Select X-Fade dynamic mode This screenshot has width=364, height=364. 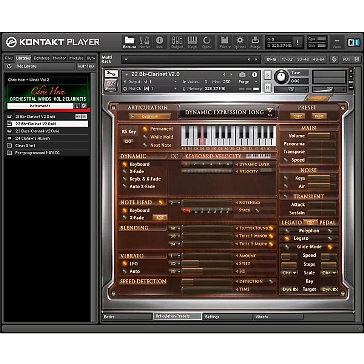[x=125, y=172]
